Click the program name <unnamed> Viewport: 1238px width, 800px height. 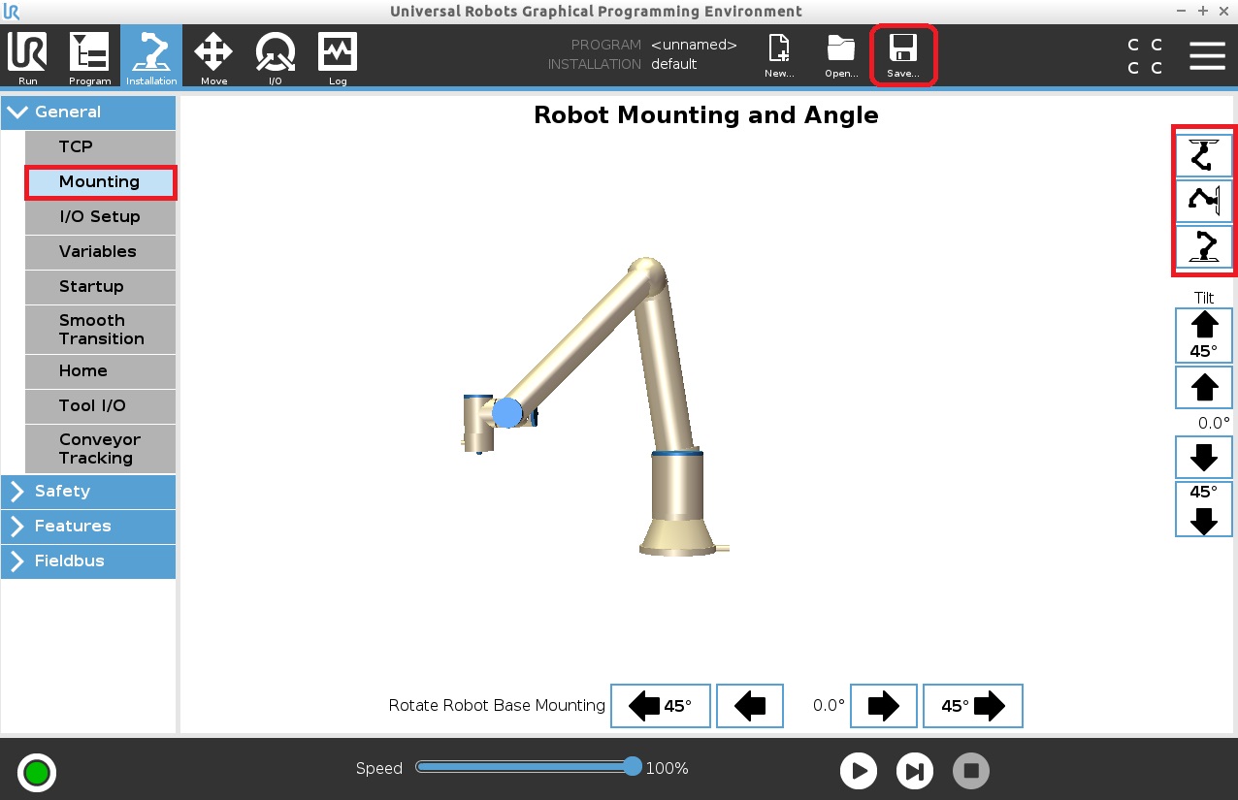click(694, 45)
